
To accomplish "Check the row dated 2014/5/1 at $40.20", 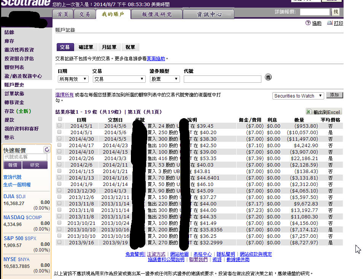I will point(59,132).
